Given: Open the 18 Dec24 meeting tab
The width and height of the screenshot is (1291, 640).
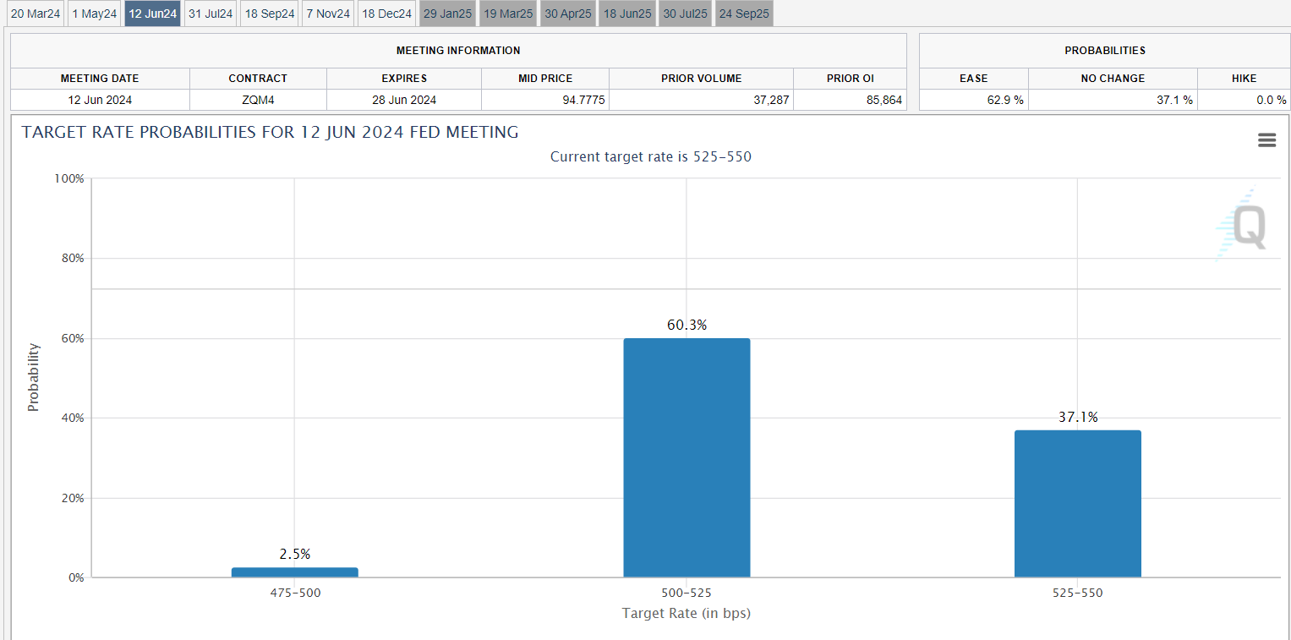Looking at the screenshot, I should click(386, 14).
